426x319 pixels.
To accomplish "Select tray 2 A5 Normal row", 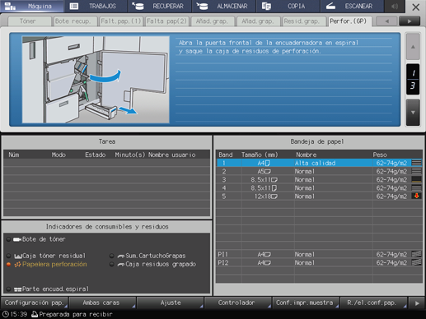I will pos(320,172).
